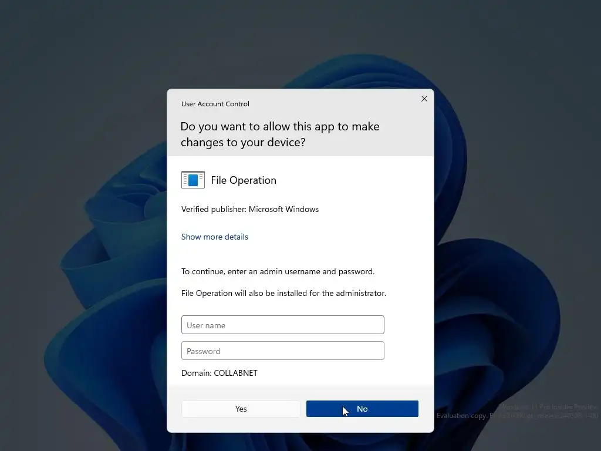Image resolution: width=601 pixels, height=451 pixels.
Task: Focus the User name field
Action: (x=282, y=325)
